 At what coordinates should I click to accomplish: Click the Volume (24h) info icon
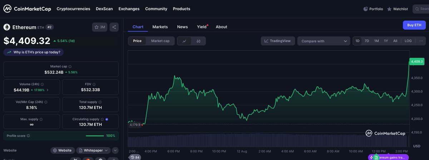42,84
